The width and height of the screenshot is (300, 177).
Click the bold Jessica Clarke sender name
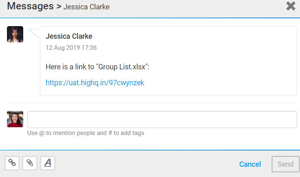pos(69,36)
